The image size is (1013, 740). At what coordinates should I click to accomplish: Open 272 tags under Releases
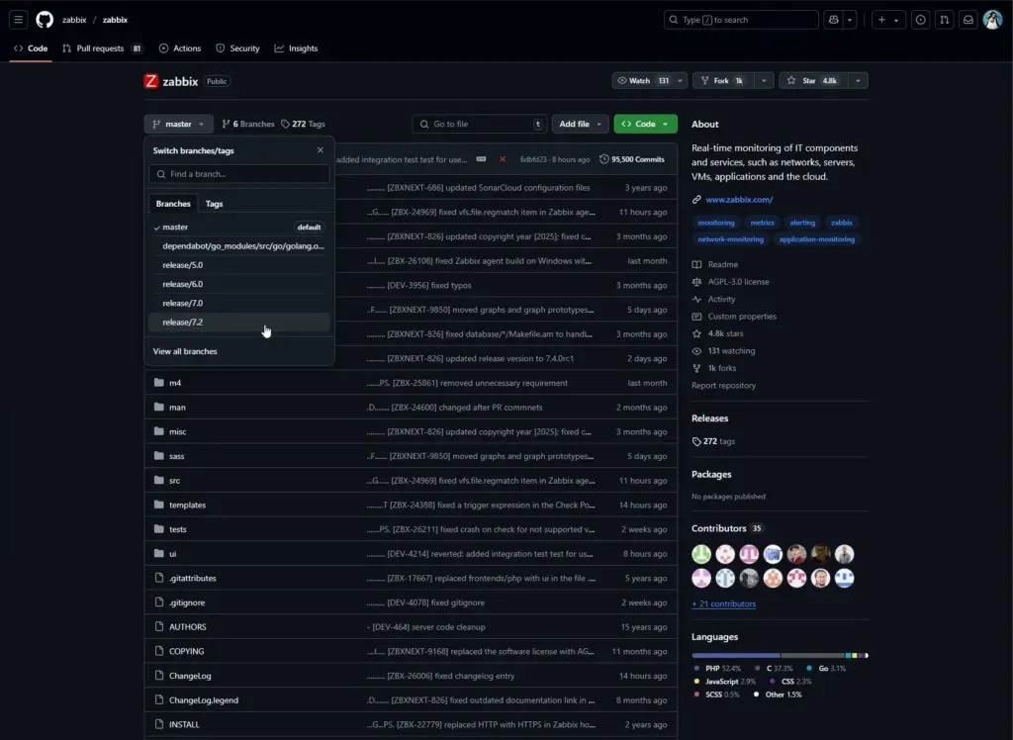[713, 441]
